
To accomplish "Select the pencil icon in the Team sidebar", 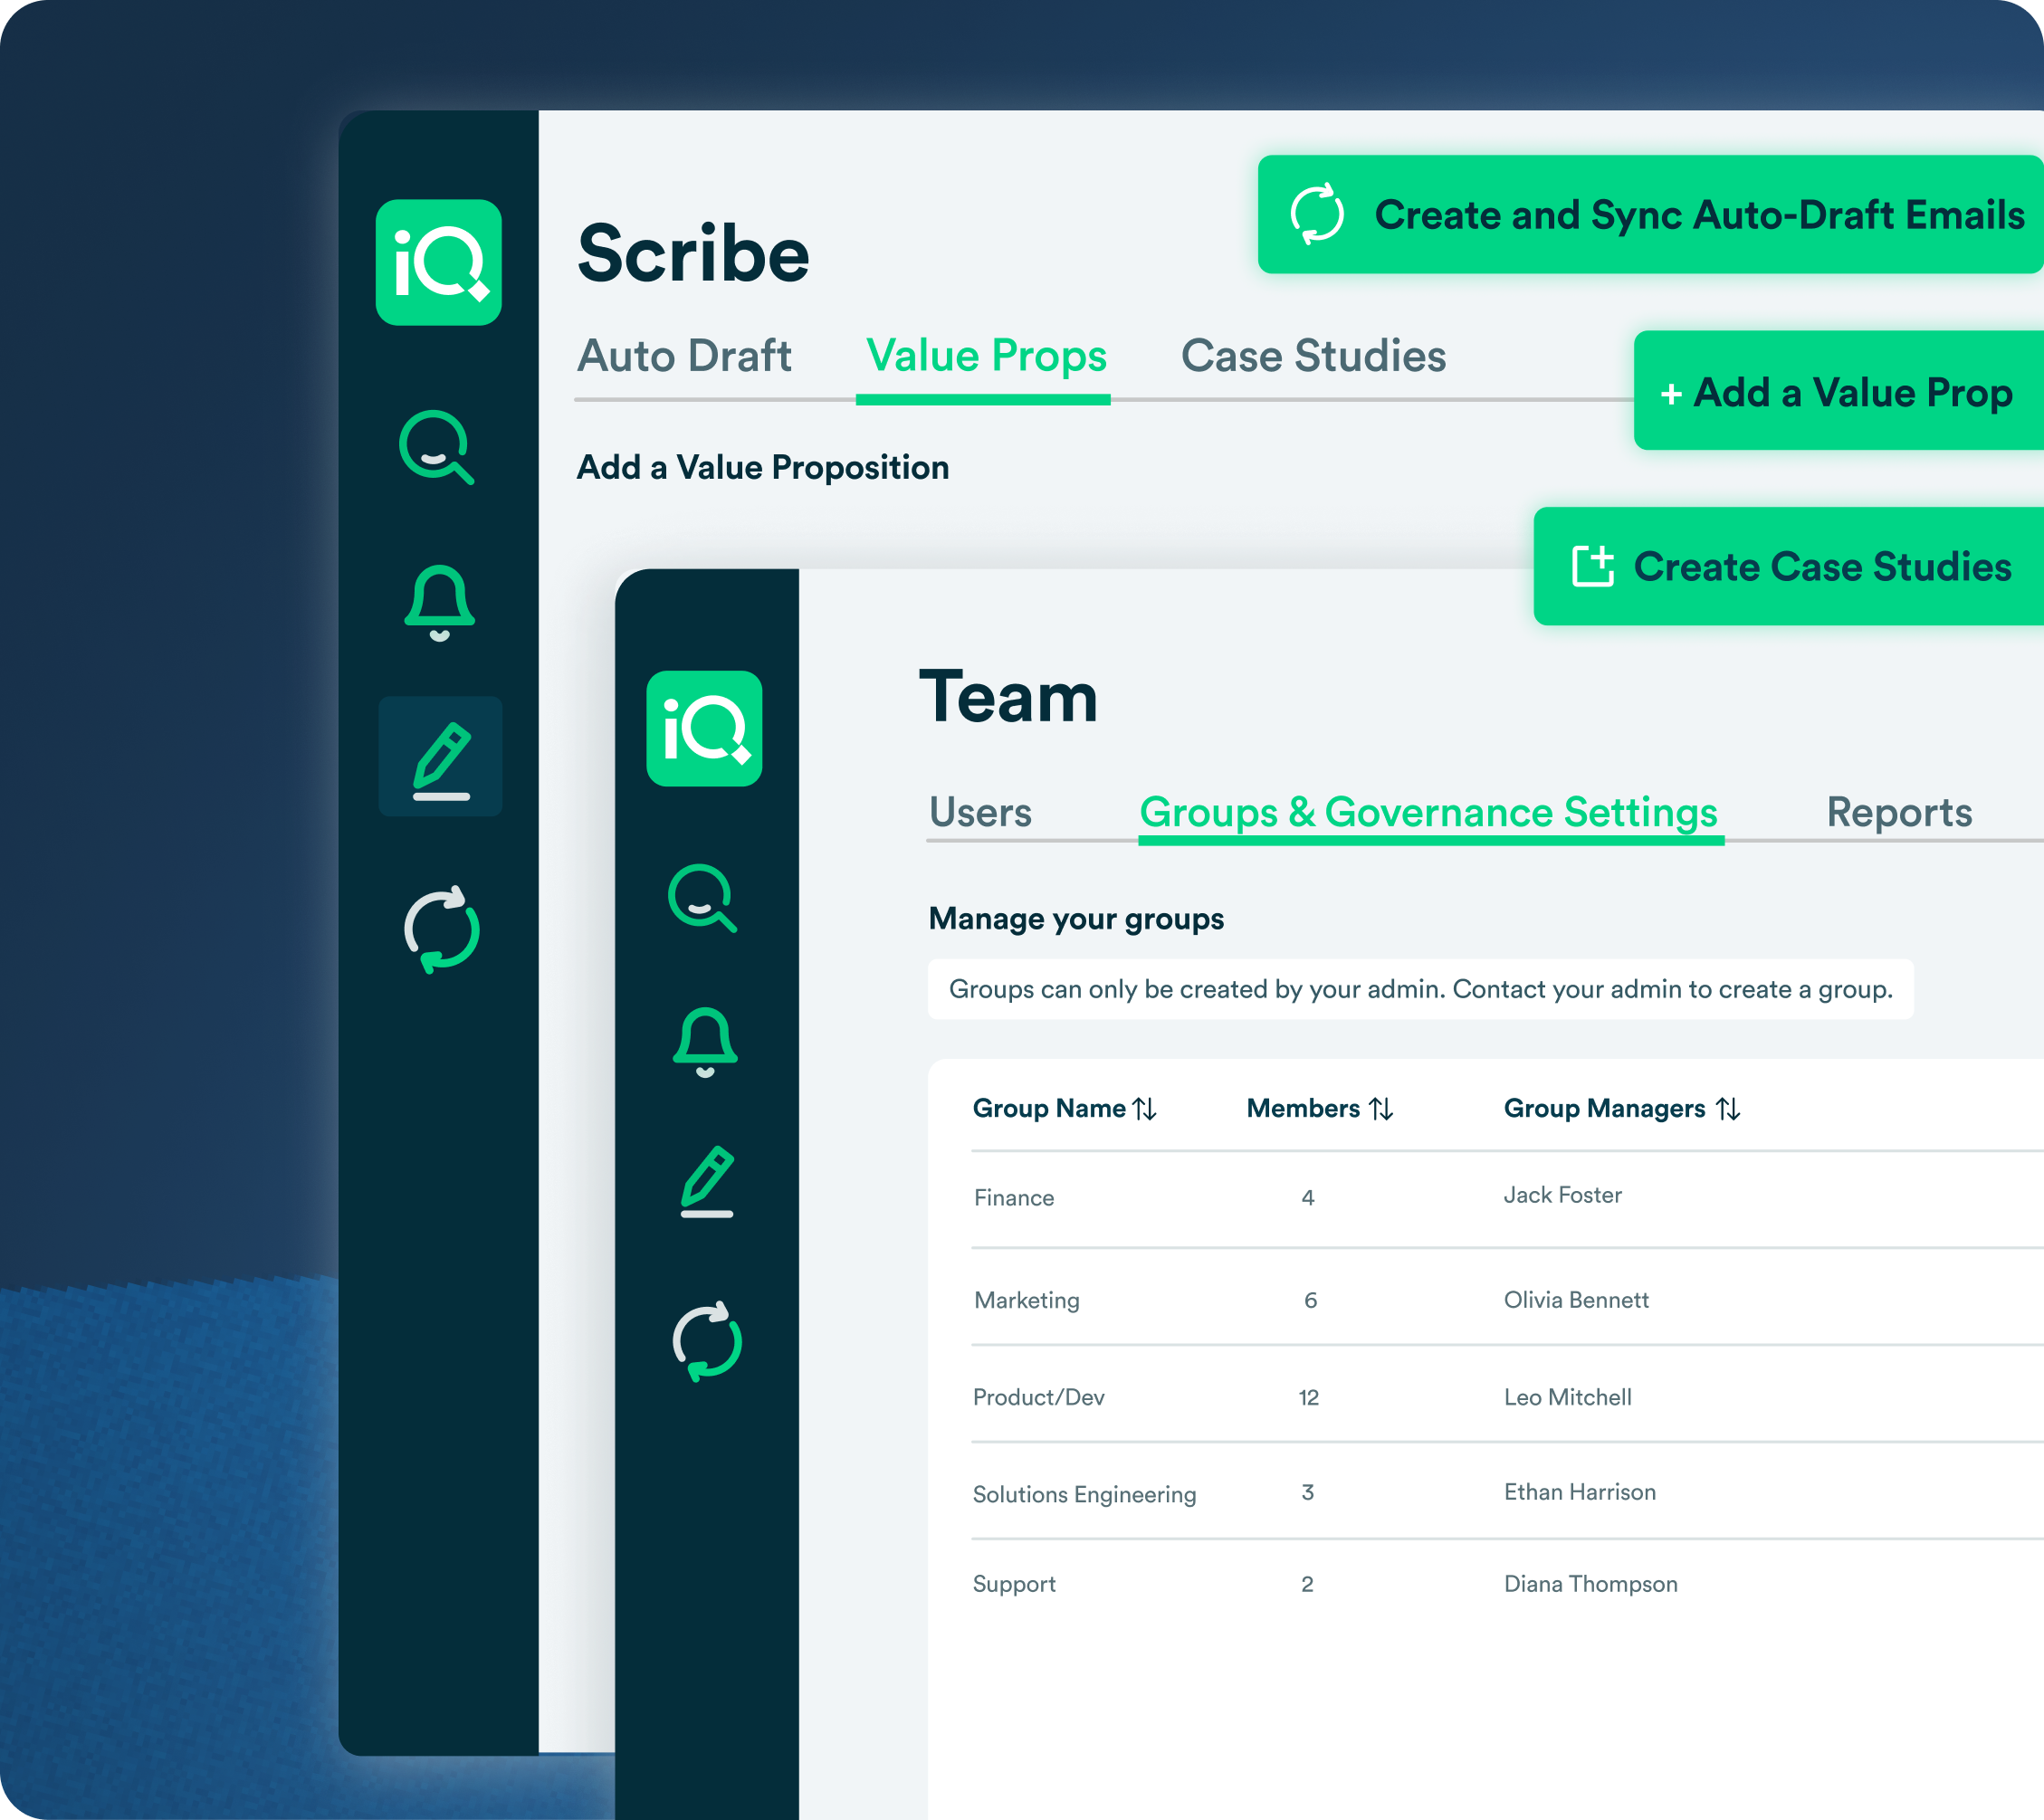I will tap(707, 1182).
